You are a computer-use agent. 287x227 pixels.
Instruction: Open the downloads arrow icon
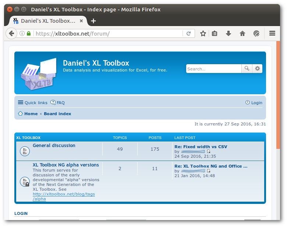[x=228, y=33]
